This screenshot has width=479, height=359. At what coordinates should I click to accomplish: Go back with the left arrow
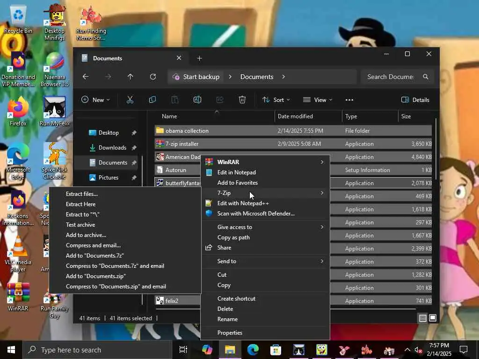coord(86,77)
